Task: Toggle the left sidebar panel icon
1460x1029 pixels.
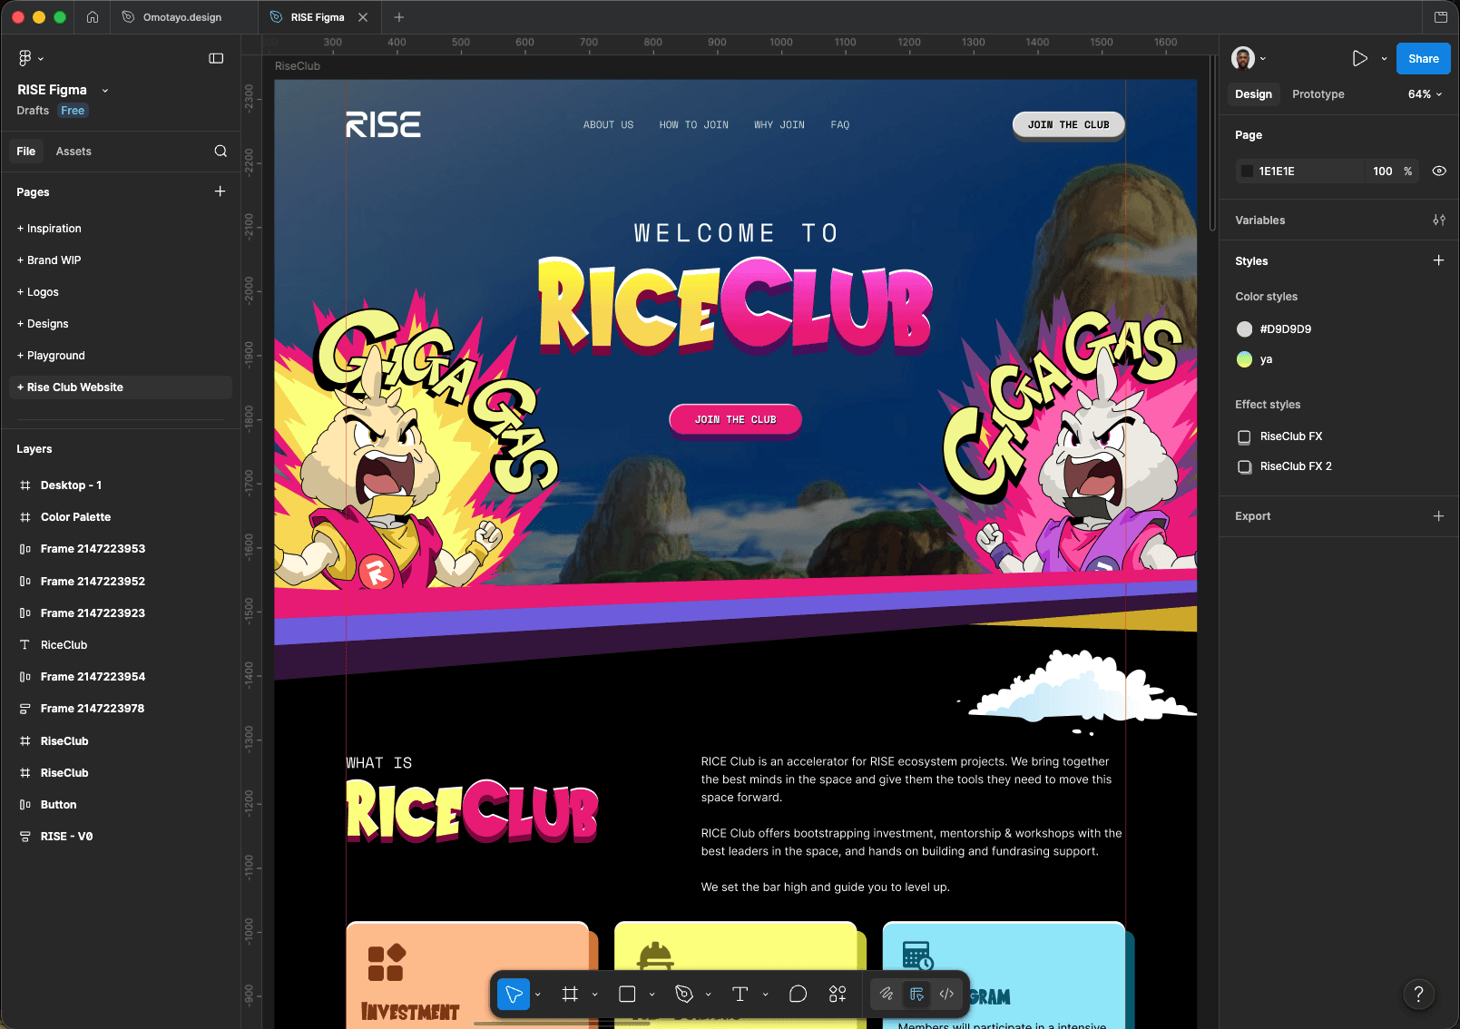Action: pyautogui.click(x=216, y=58)
